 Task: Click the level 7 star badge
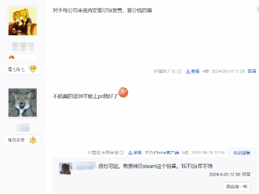pos(33,140)
